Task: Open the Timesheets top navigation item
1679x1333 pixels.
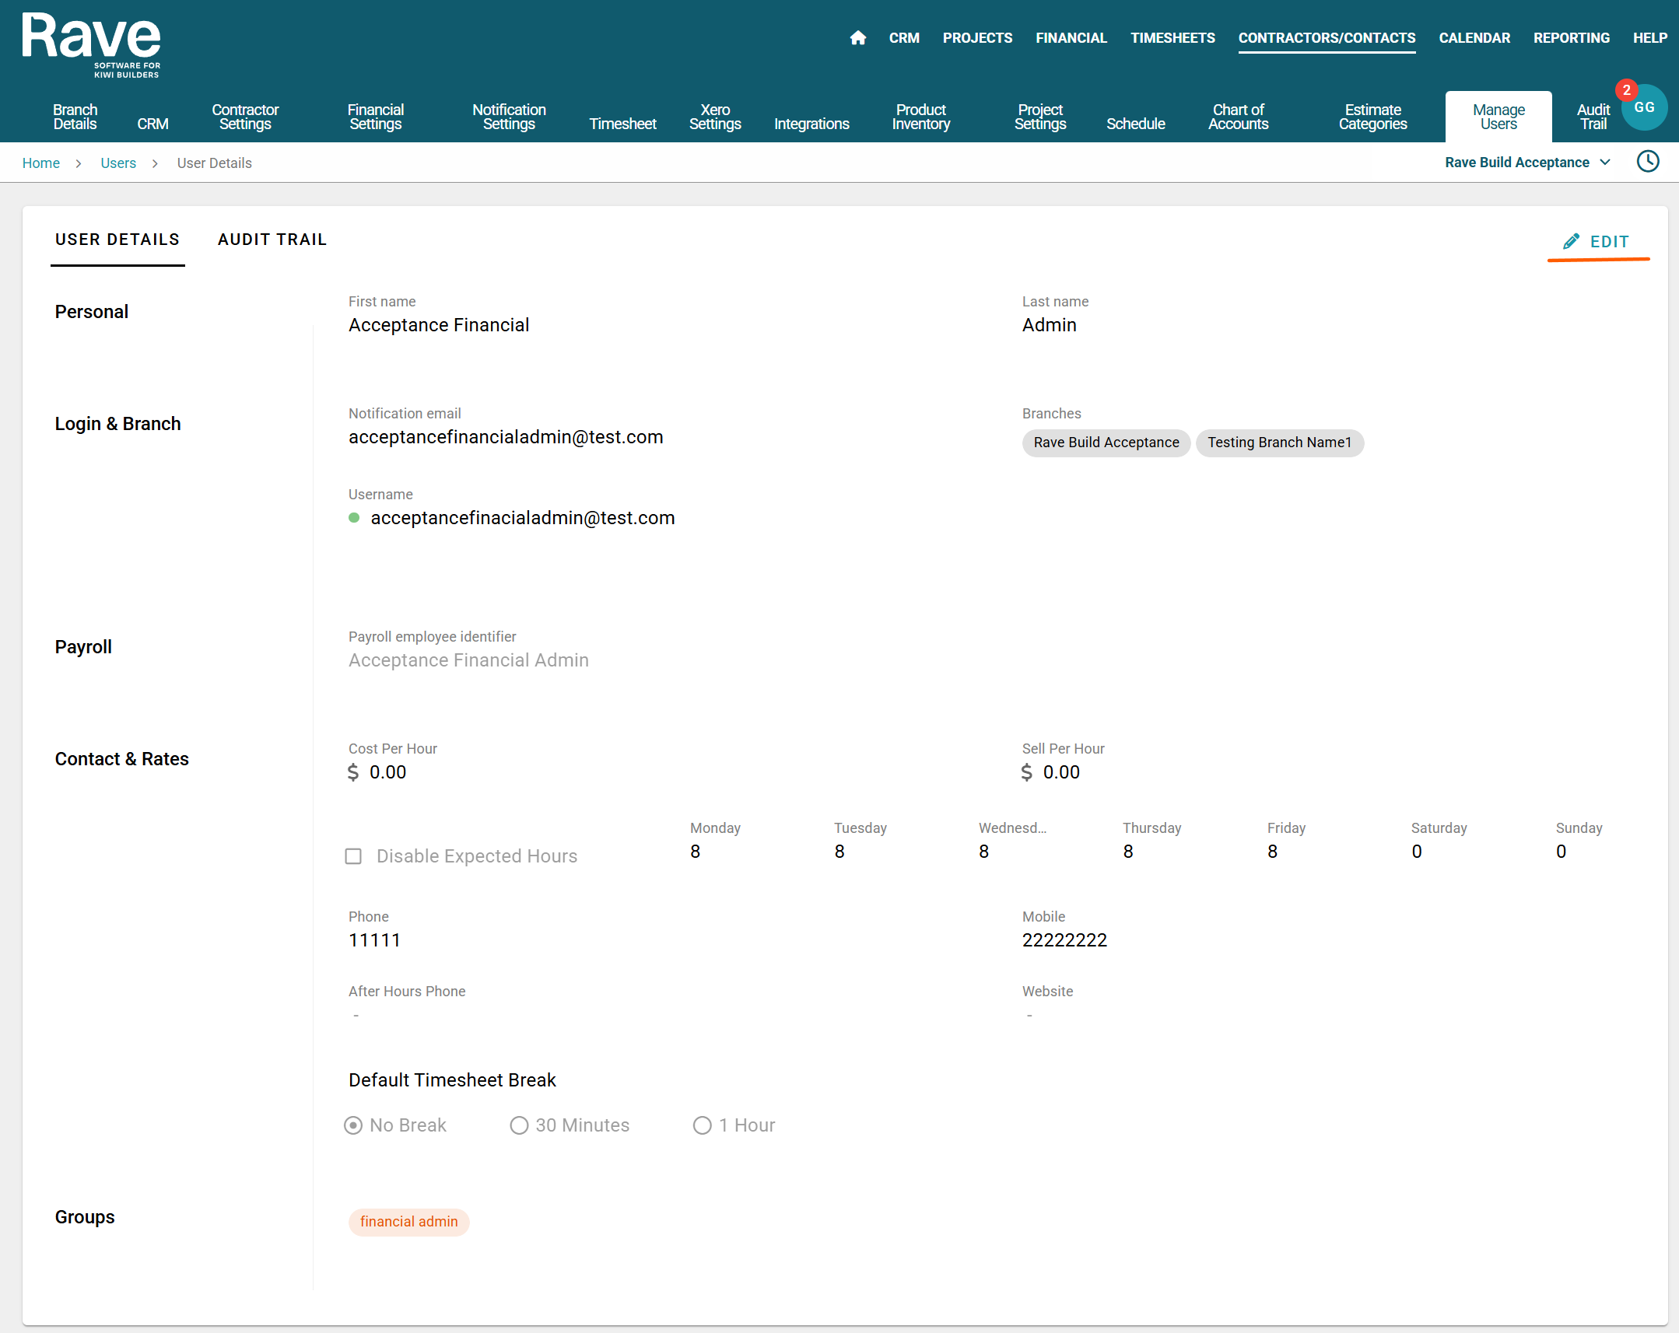Action: point(1171,37)
